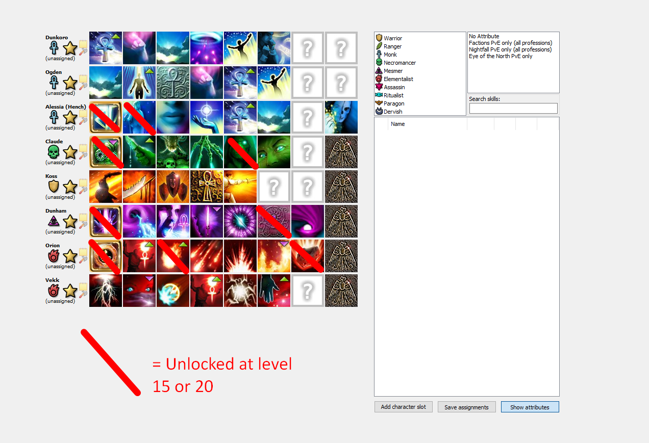Select the blue hand skill in Vekk's row
Screen dimensions: 649x443
click(x=274, y=291)
